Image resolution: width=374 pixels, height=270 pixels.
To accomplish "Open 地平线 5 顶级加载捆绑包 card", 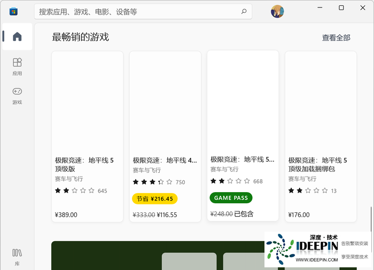I will pos(321,136).
